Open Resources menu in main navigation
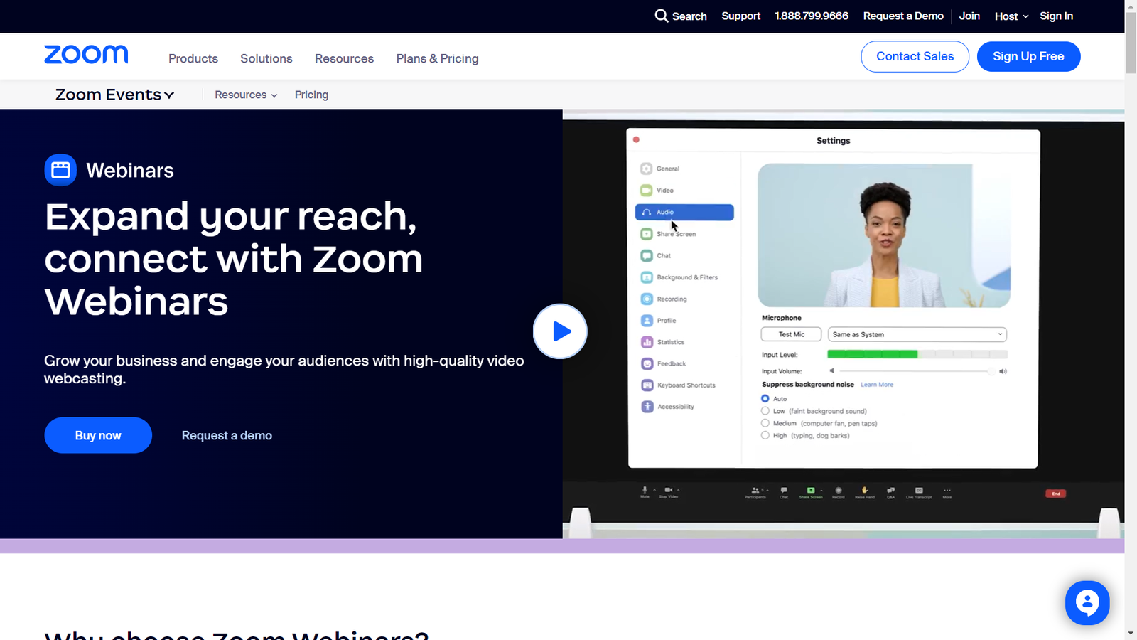Viewport: 1137px width, 640px height. [x=344, y=58]
